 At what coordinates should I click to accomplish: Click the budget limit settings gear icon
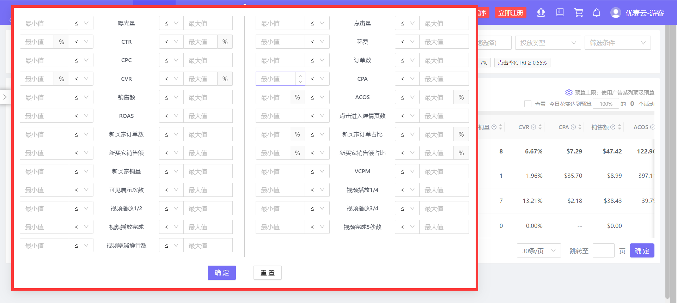(x=569, y=92)
